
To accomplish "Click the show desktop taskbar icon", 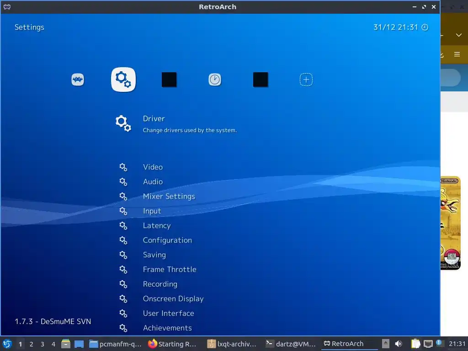I will [x=79, y=344].
